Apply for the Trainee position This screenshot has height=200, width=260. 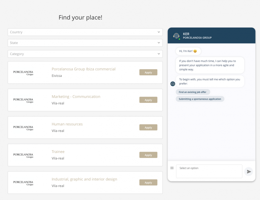click(x=148, y=155)
